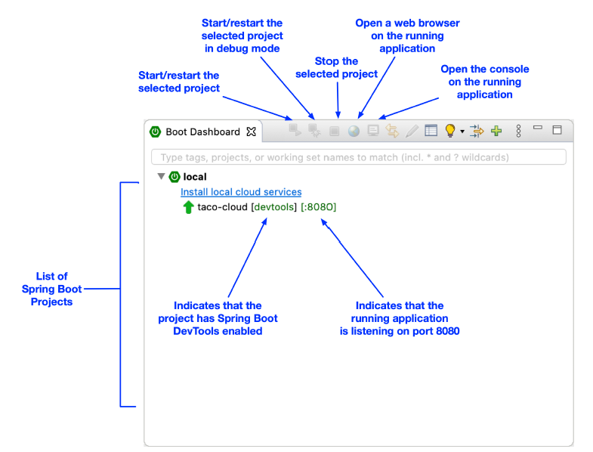Viewport: 593px width, 452px height.
Task: Start or restart the selected project
Action: coord(295,132)
